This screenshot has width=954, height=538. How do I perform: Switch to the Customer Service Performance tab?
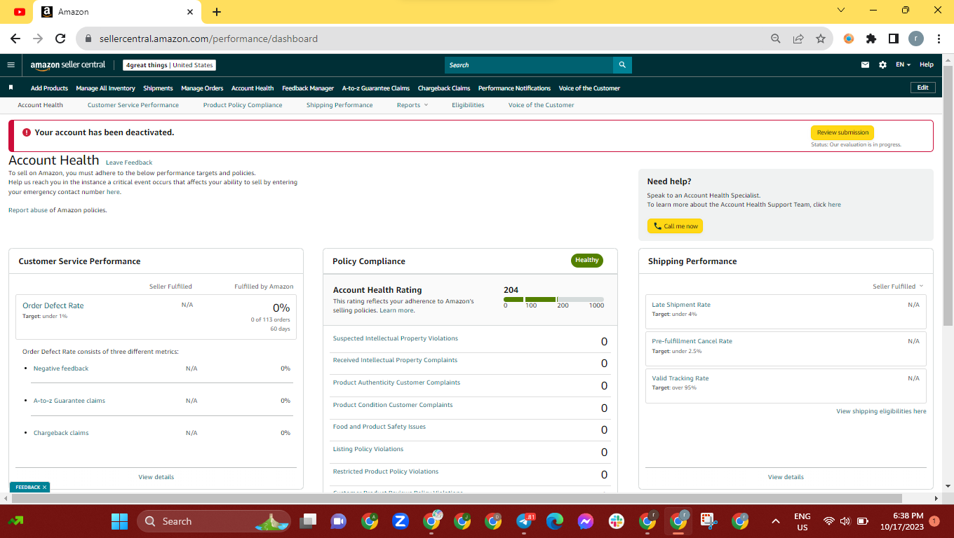pyautogui.click(x=133, y=105)
